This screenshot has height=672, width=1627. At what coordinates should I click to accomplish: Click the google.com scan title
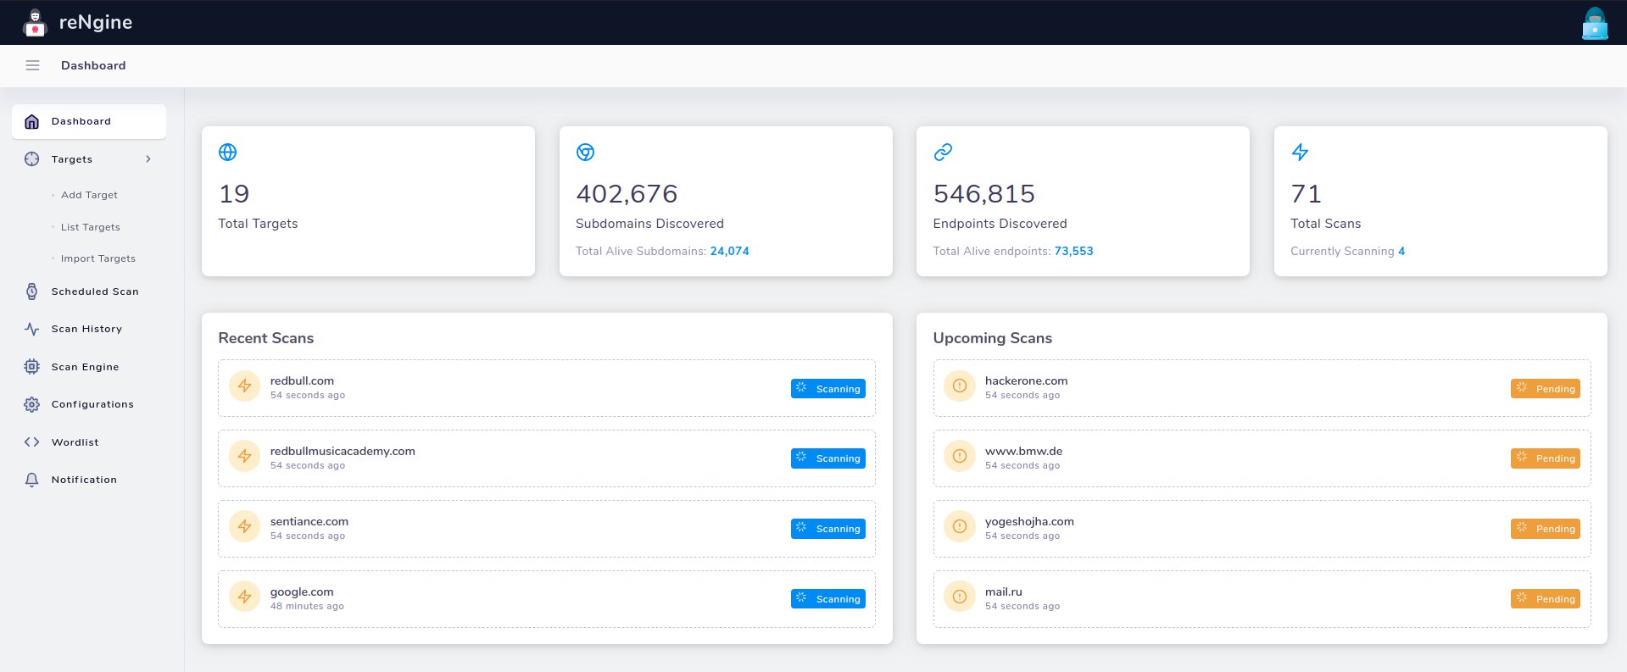click(x=302, y=591)
